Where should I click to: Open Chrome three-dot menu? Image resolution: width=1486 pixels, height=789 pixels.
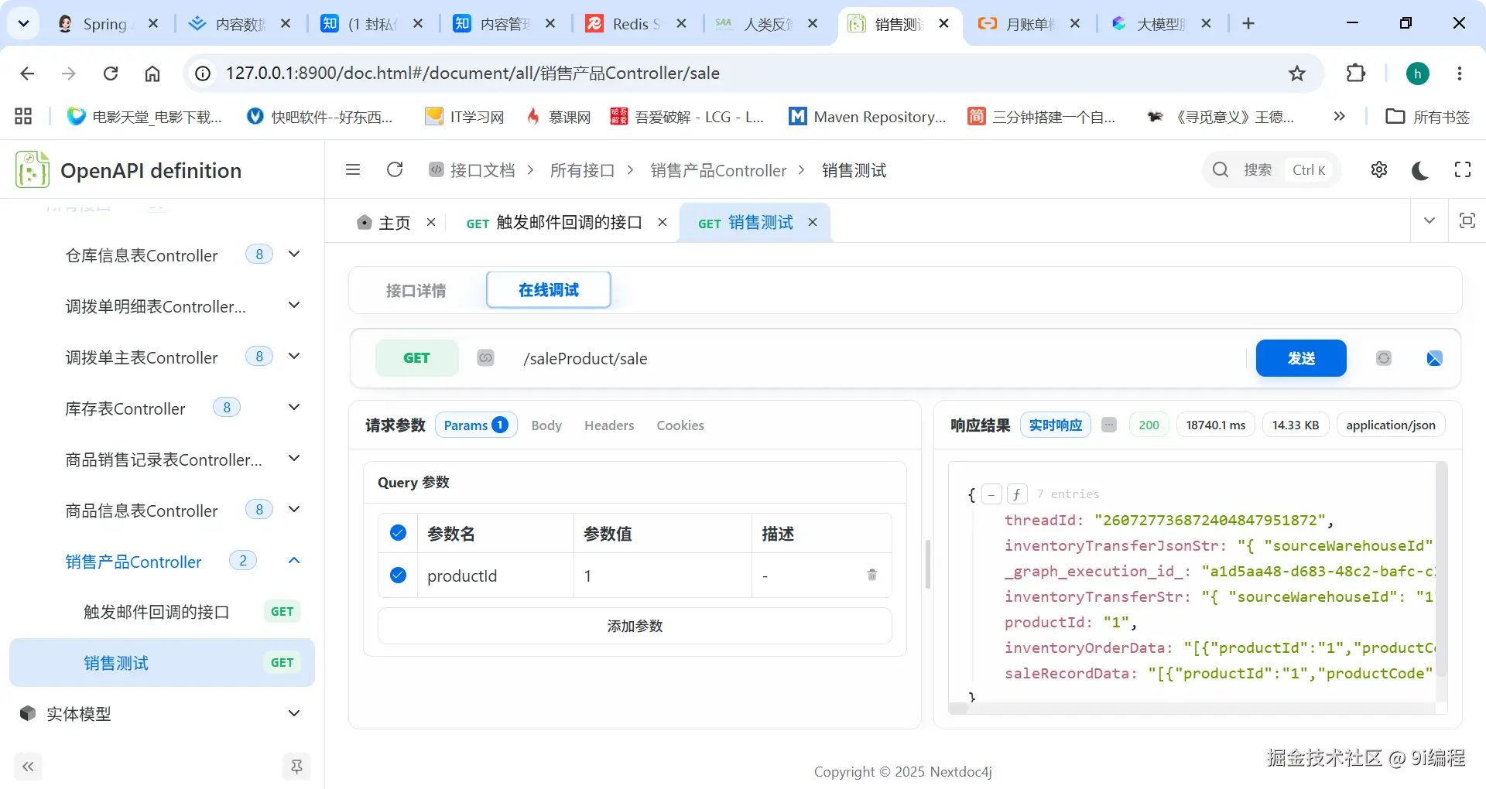click(1460, 73)
